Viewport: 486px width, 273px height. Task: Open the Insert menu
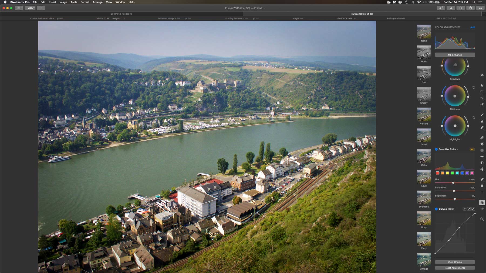[x=52, y=2]
